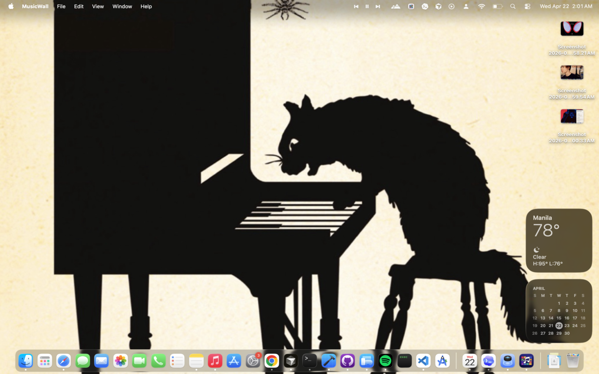Open the Screenshot taken at 58.21 AM
The image size is (599, 374).
(571, 28)
